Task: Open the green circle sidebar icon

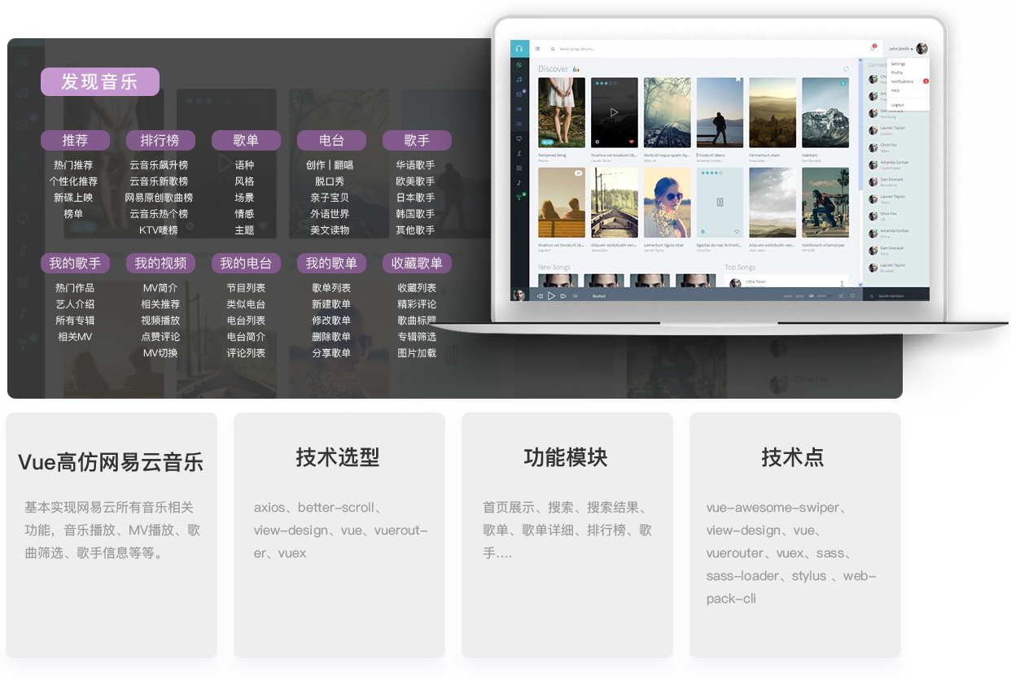Action: 519,64
